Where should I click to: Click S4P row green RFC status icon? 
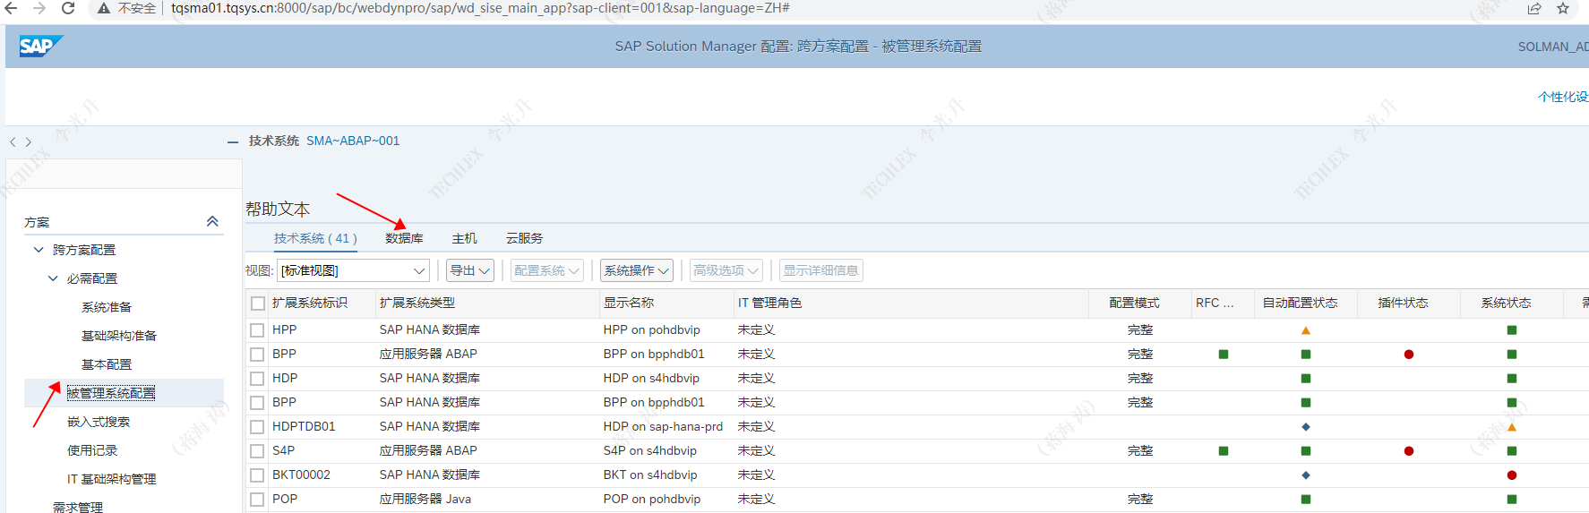point(1224,451)
